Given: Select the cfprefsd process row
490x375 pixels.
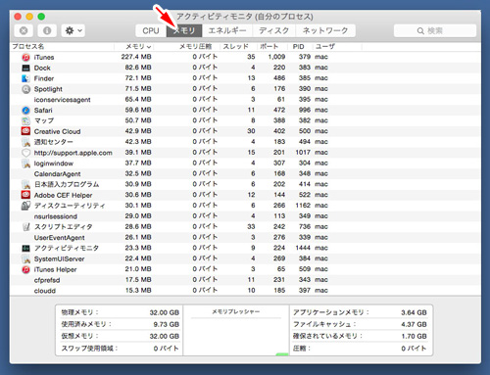Looking at the screenshot, I should 245,280.
